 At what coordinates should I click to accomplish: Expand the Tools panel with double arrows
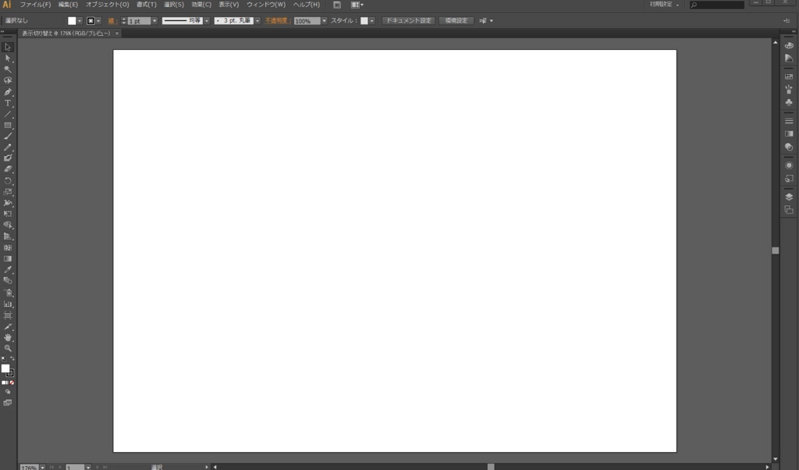tap(2, 31)
